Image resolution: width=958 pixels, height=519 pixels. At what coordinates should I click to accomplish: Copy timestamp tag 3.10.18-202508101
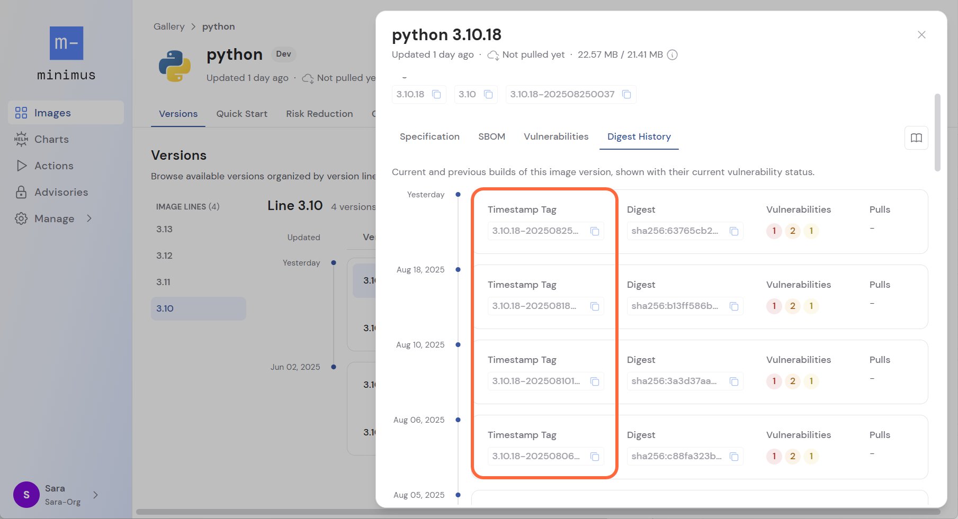coord(595,381)
